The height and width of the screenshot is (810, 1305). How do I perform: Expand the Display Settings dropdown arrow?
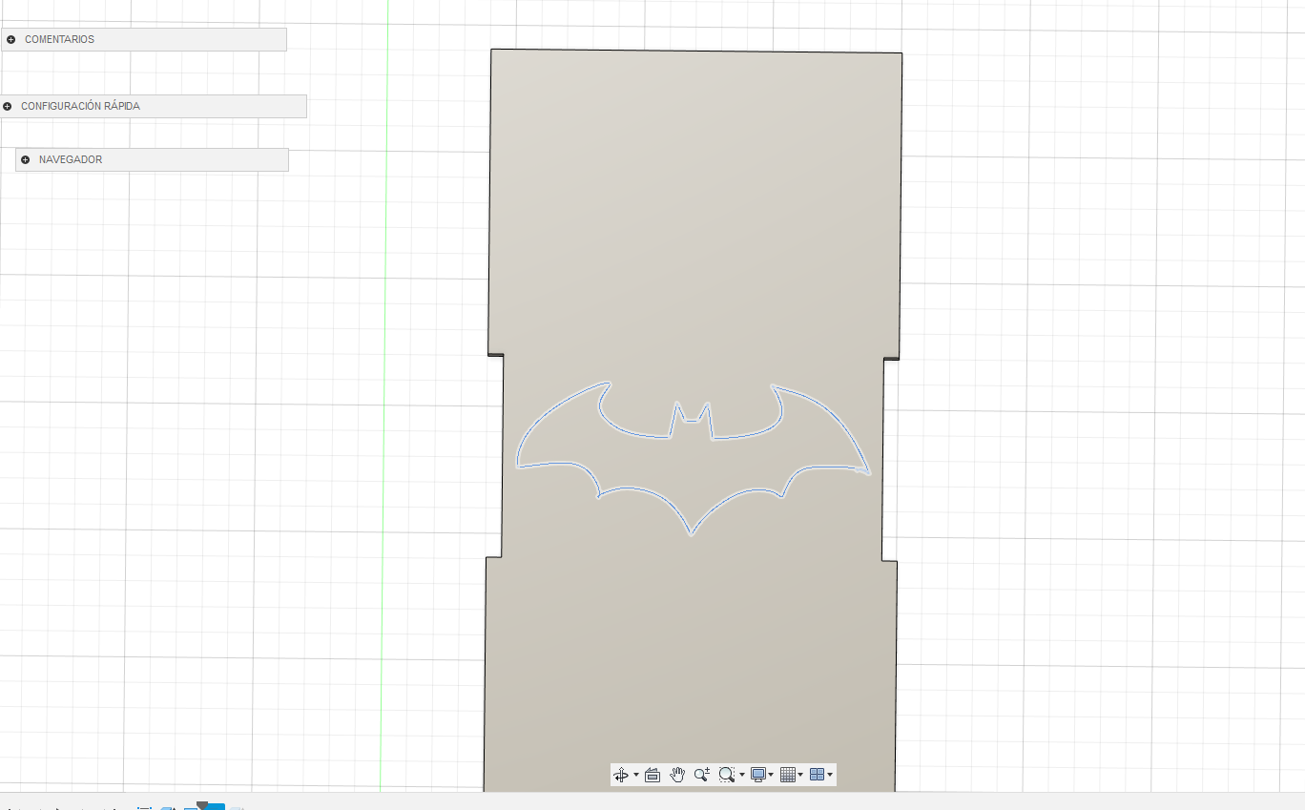coord(771,775)
